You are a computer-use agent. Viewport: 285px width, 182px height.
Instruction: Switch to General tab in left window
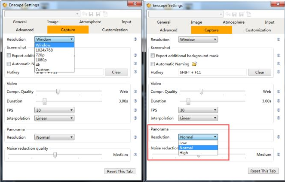20,22
